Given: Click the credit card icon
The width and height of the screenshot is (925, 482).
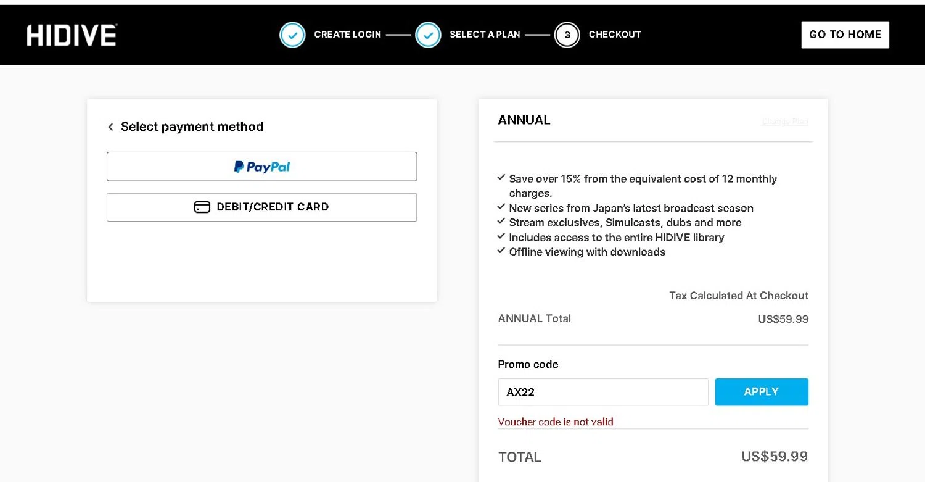Looking at the screenshot, I should click(202, 207).
